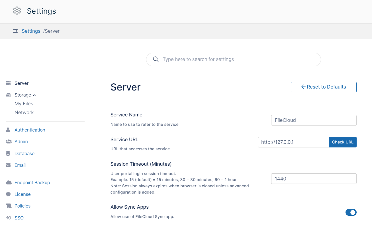Click the Reset to Defaults button
Screen dimensions: 372x226
pyautogui.click(x=324, y=87)
